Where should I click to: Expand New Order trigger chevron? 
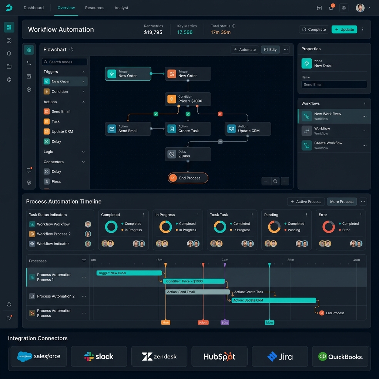(83, 81)
